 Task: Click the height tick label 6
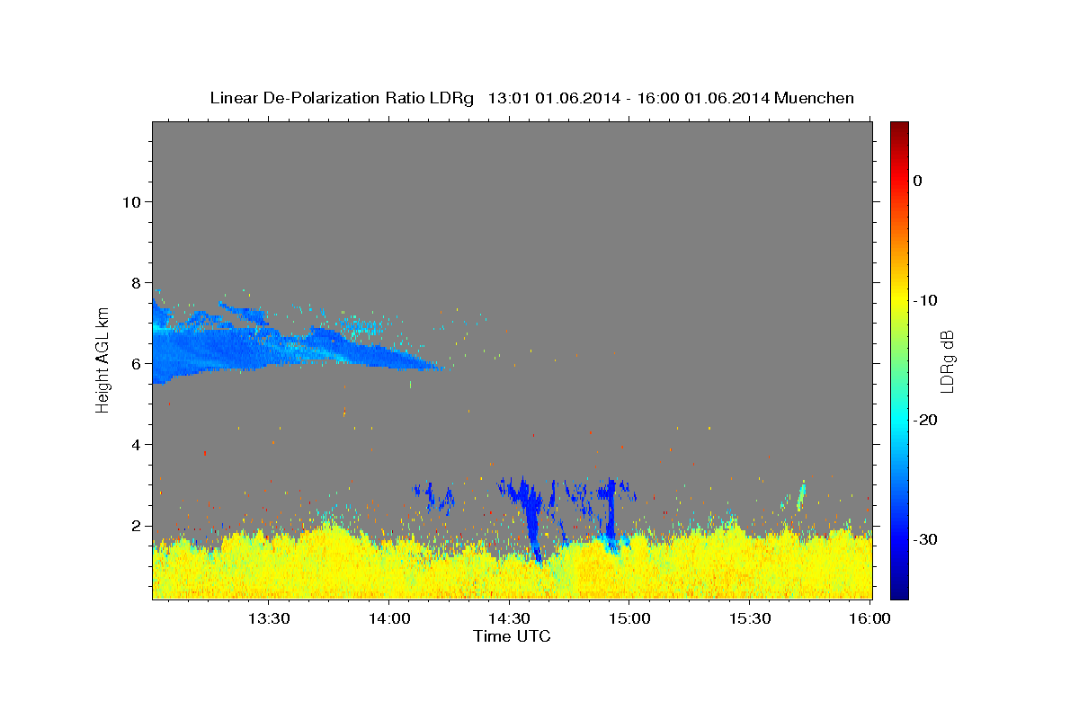[x=137, y=364]
